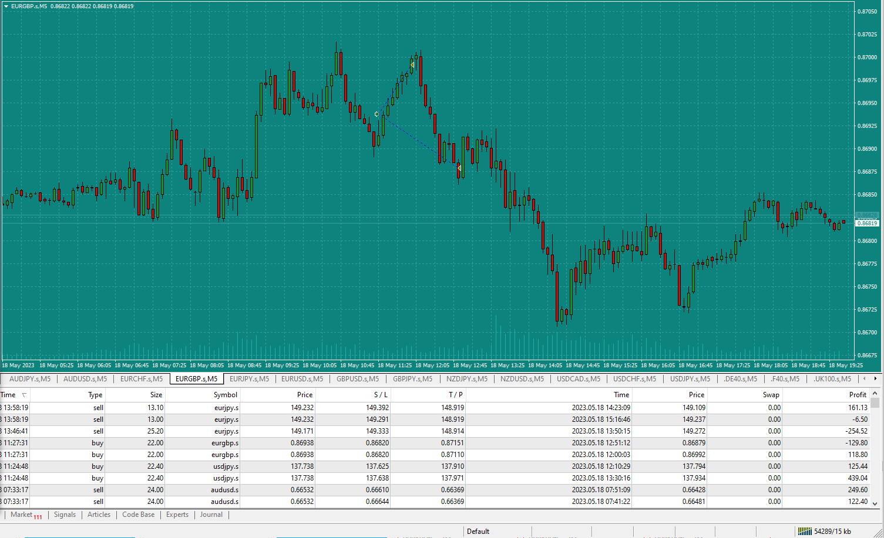The image size is (884, 538).
Task: Click the 54289/15 kb traffic status text
Action: (x=832, y=532)
